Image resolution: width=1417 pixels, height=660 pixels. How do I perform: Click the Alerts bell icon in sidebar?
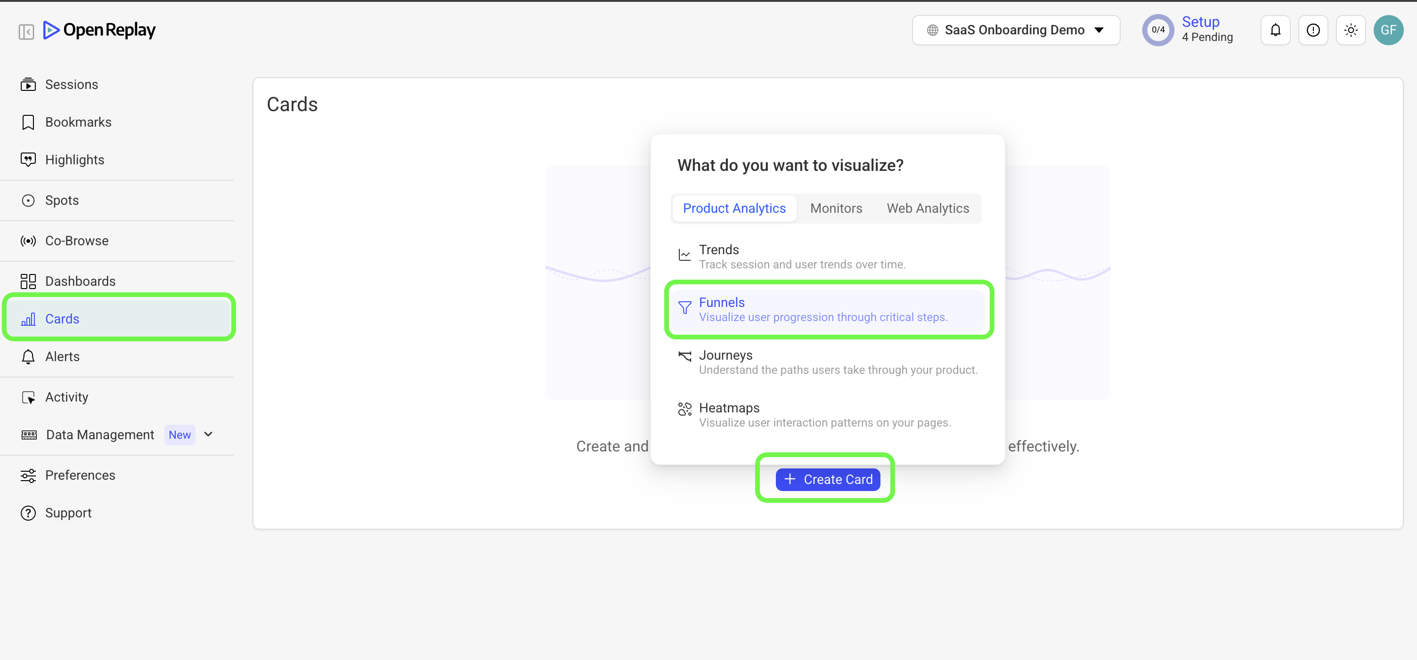coord(28,357)
